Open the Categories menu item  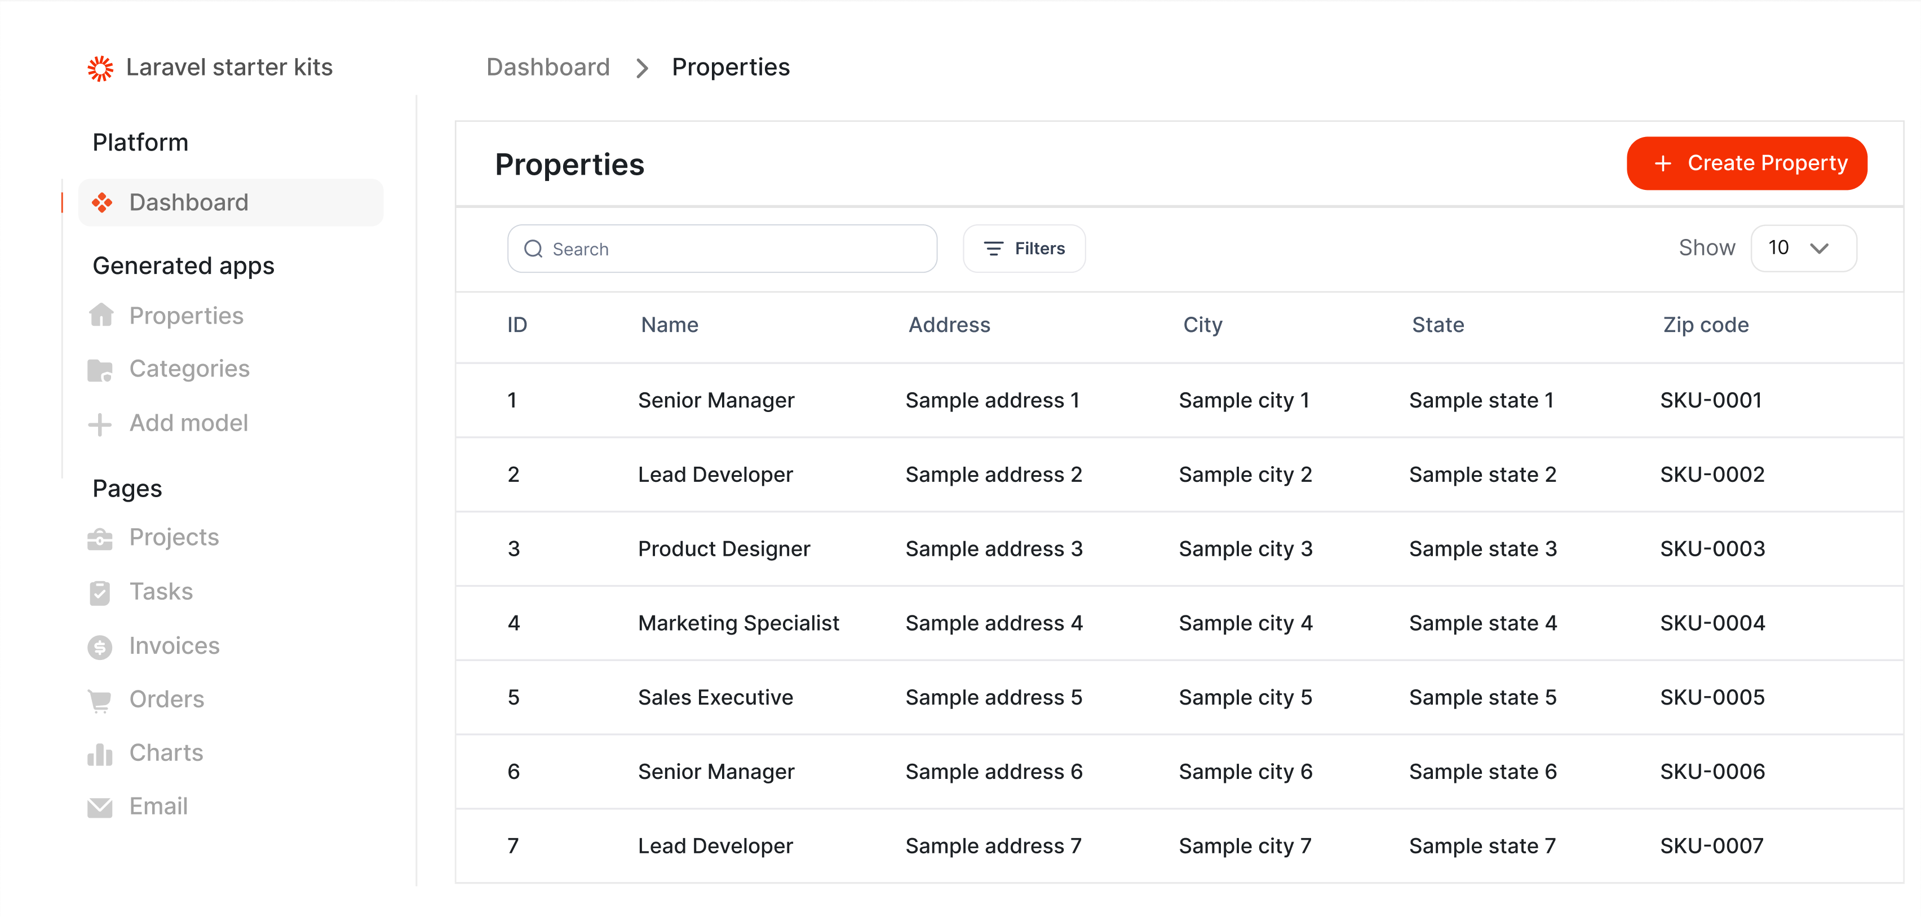click(189, 369)
